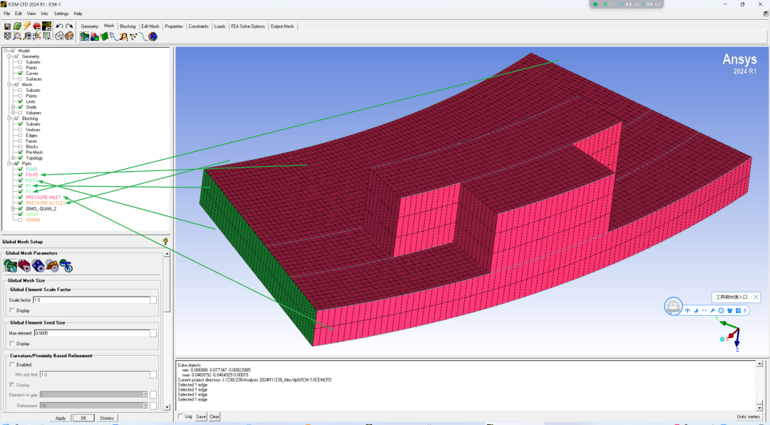
Task: Click the Dismiss button
Action: (x=106, y=418)
